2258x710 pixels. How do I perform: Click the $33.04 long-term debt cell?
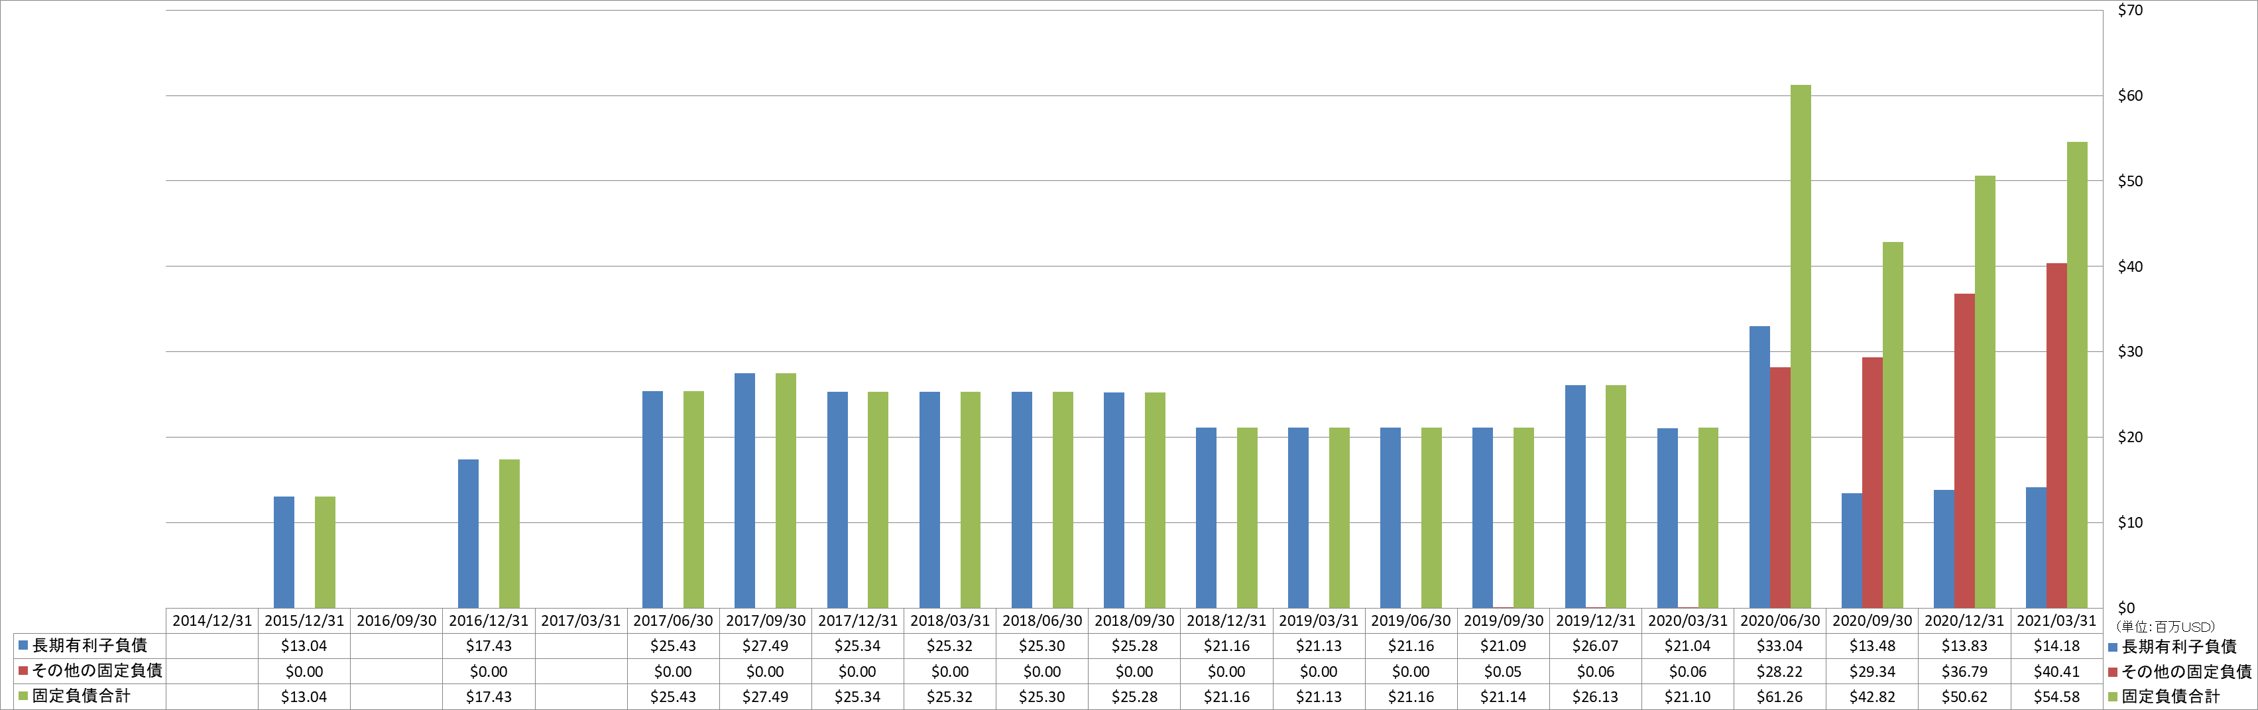coord(1779,646)
